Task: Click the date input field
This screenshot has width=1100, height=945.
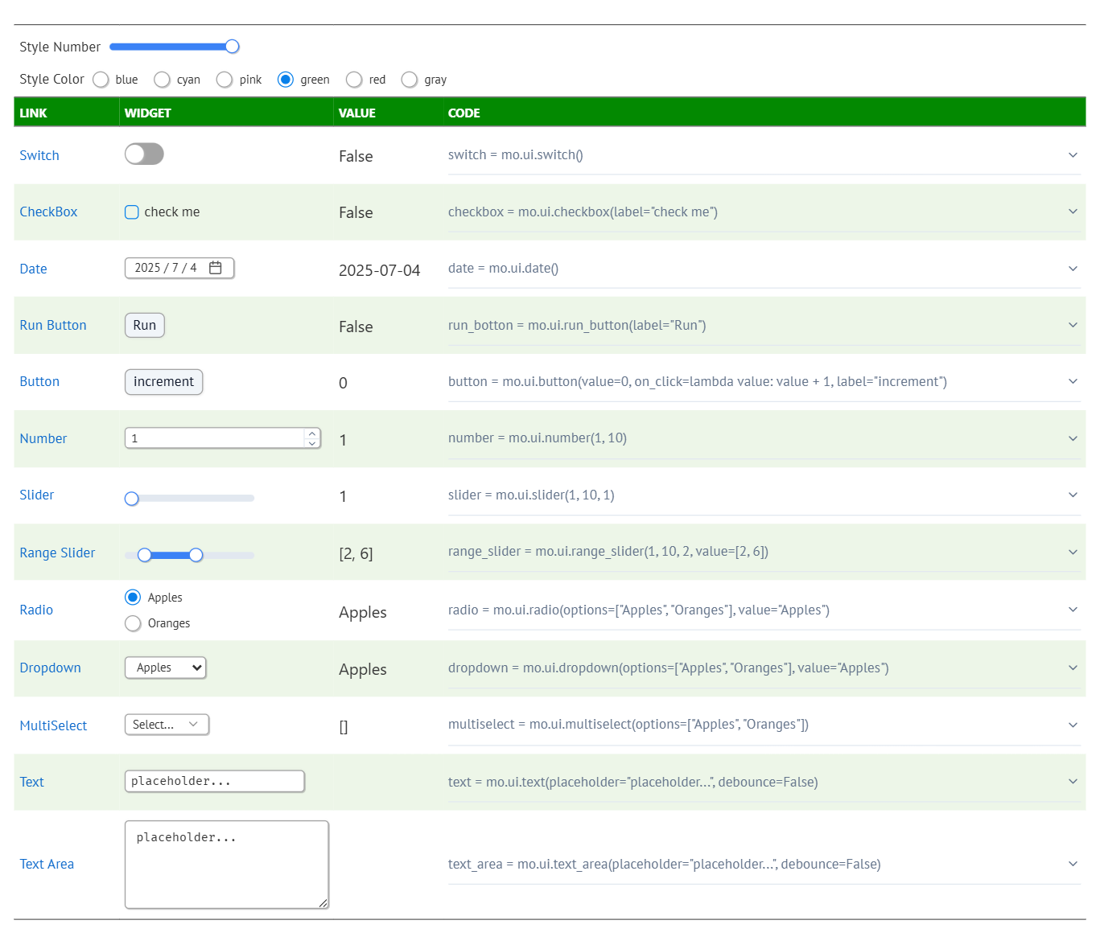Action: pyautogui.click(x=179, y=268)
